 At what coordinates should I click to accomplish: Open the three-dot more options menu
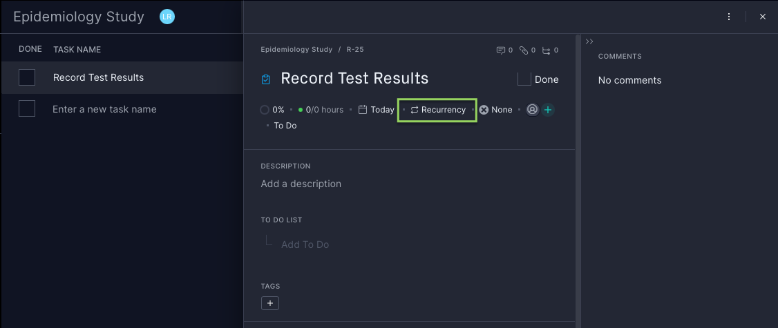click(729, 17)
